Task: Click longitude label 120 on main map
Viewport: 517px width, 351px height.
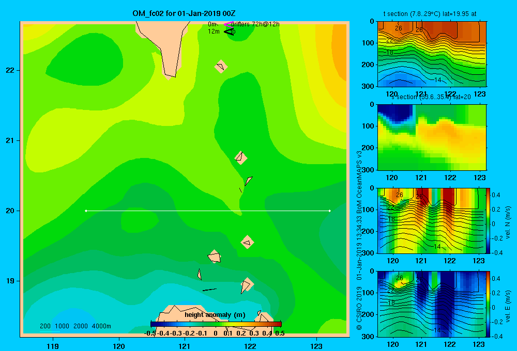Action: coord(119,346)
